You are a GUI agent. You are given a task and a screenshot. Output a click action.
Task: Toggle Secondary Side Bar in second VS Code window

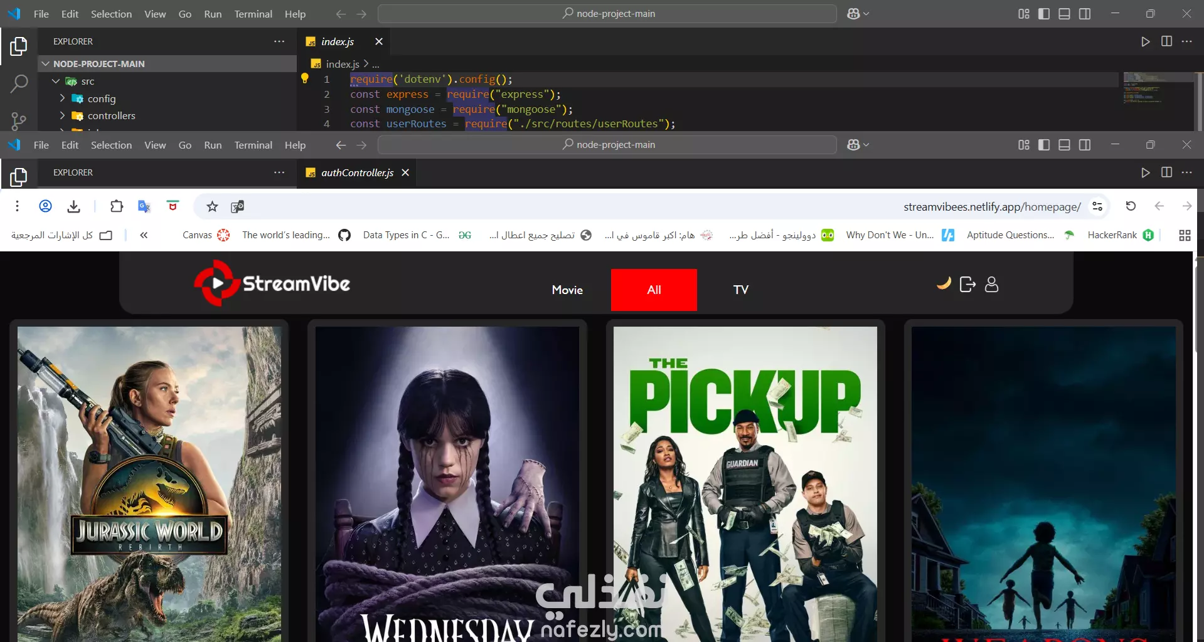1085,145
